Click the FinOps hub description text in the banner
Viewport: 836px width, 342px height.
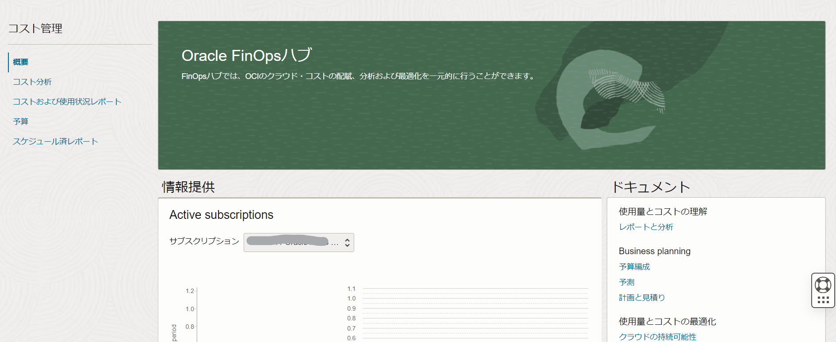(x=359, y=76)
